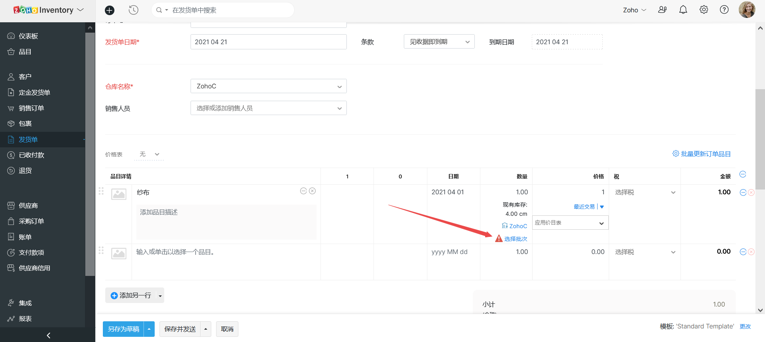The width and height of the screenshot is (765, 342).
Task: Click the 取消 button
Action: (x=227, y=329)
